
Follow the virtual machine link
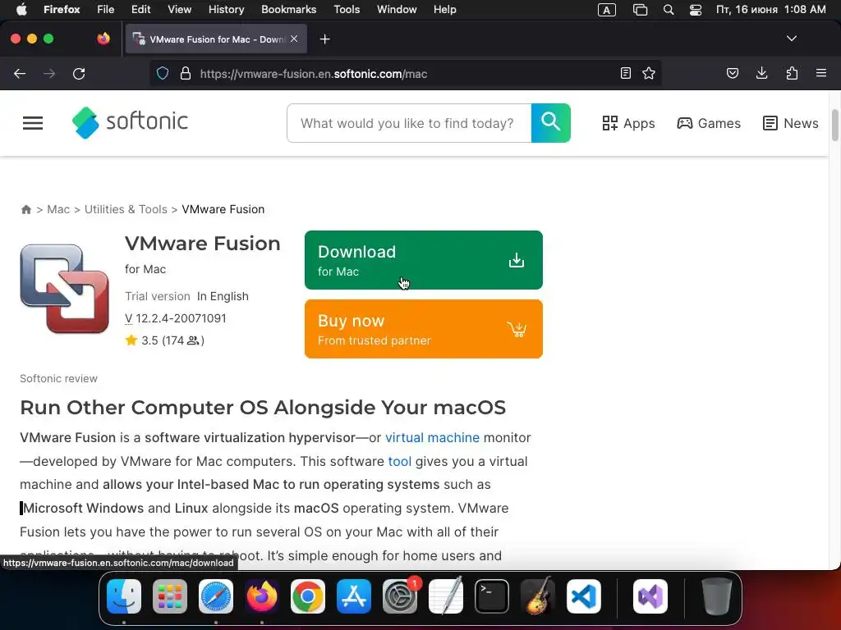pos(432,438)
